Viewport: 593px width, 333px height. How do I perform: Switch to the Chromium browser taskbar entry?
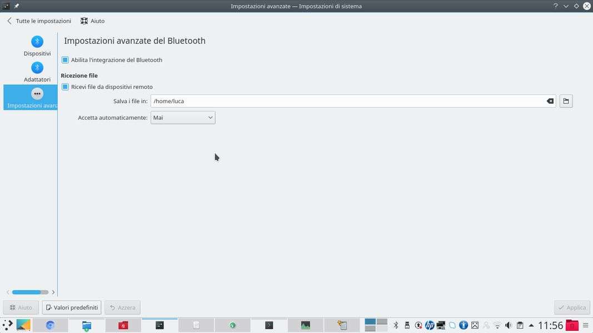[x=51, y=325]
